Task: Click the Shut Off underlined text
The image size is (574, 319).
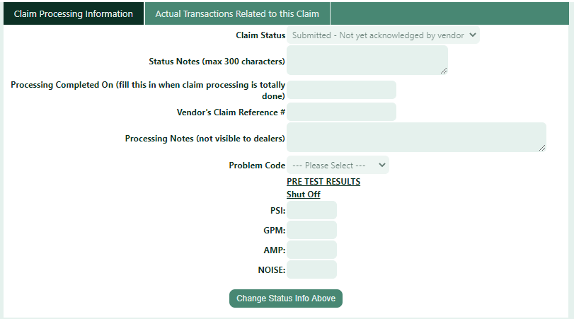Action: (304, 195)
